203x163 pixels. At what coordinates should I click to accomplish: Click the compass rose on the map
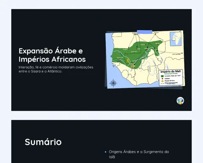(113, 83)
